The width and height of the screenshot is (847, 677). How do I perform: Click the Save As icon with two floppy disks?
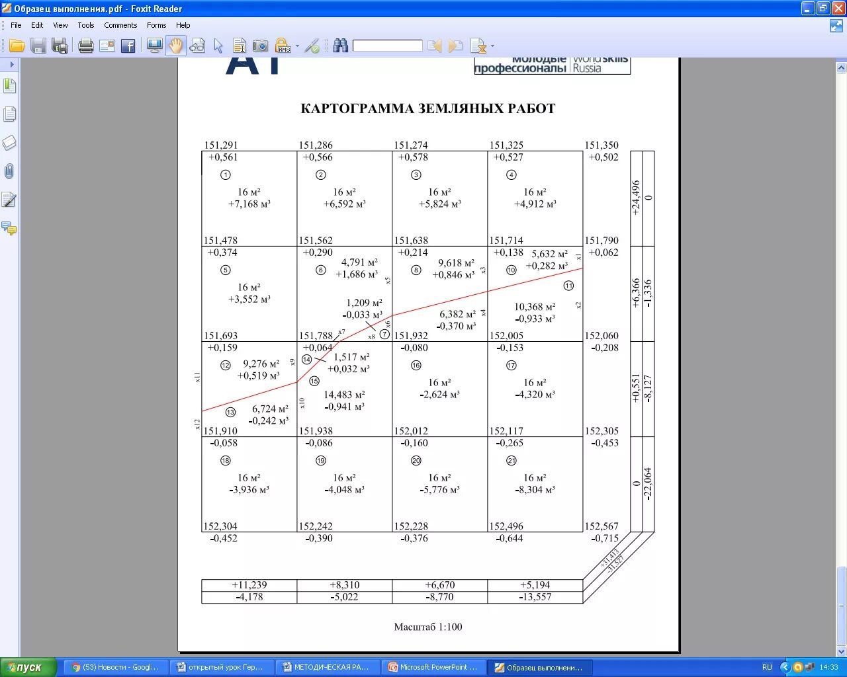coord(60,46)
